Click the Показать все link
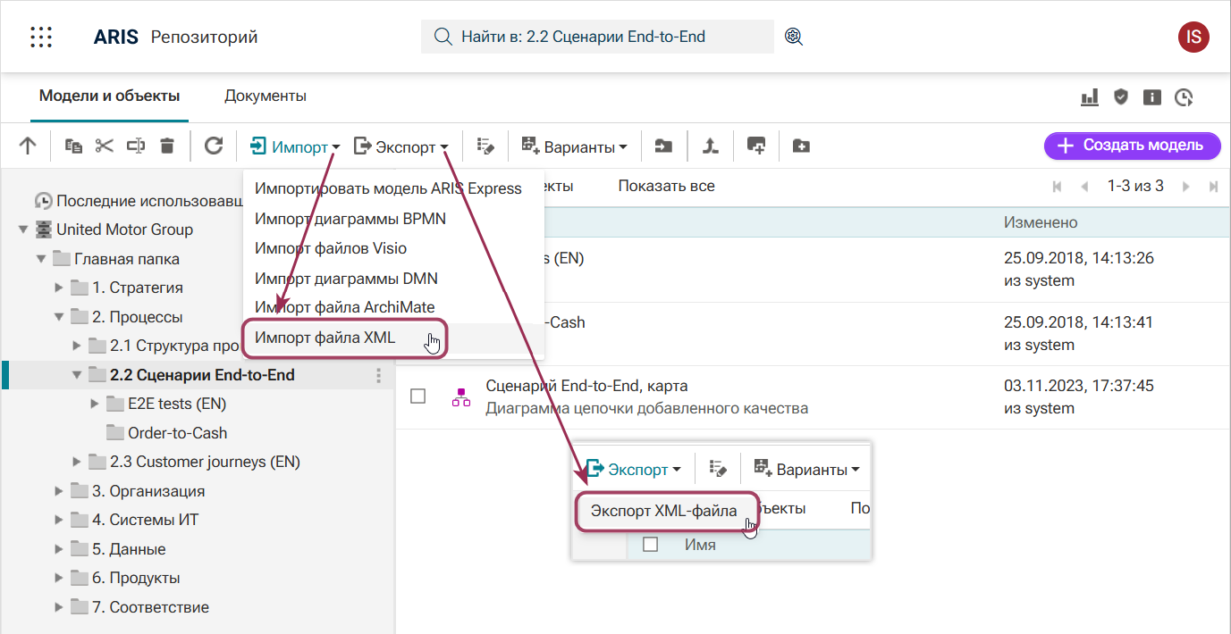This screenshot has width=1231, height=634. (x=666, y=187)
